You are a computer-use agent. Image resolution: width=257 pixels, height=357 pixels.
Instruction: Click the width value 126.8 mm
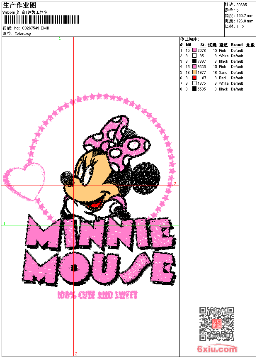245,21
